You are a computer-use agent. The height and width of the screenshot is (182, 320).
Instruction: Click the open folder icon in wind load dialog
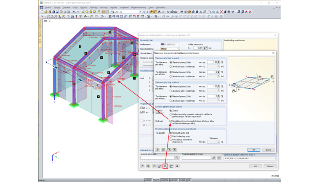pos(154,166)
